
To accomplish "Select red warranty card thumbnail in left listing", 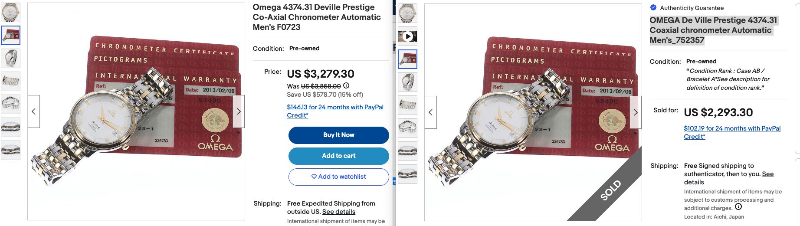I will point(10,35).
